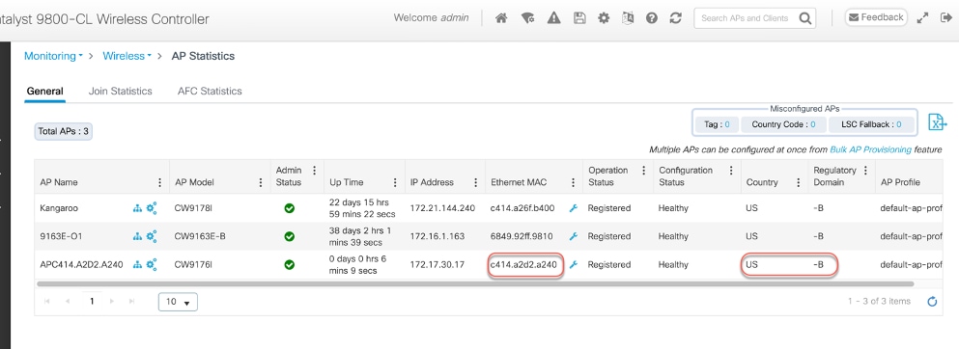Go to the Home dashboard icon
This screenshot has height=349, width=959.
pyautogui.click(x=501, y=18)
